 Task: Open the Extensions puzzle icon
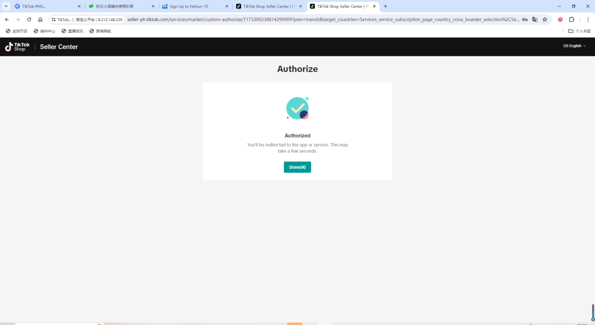[x=572, y=20]
